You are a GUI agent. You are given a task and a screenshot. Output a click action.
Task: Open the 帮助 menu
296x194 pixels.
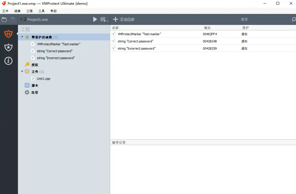tap(54, 11)
